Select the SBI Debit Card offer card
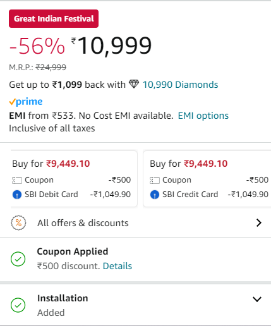The height and width of the screenshot is (326, 271). click(74, 179)
